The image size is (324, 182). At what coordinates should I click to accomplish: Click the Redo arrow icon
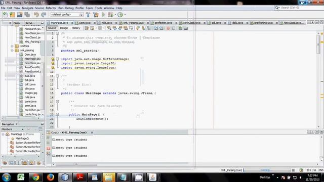(x=44, y=15)
